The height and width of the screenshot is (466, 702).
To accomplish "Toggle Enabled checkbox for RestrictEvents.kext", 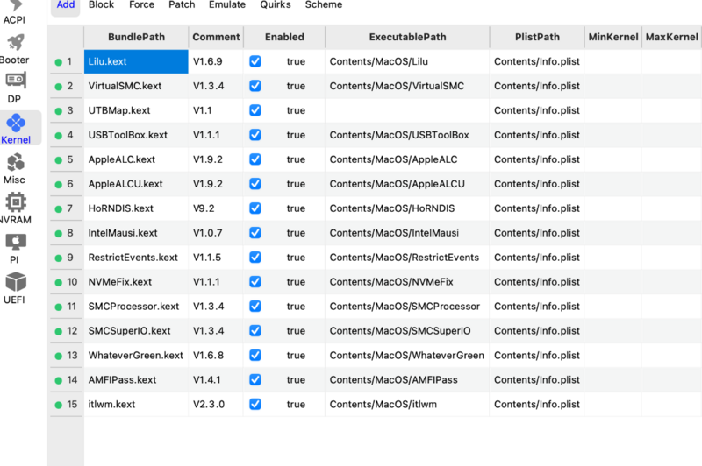I will pos(255,258).
